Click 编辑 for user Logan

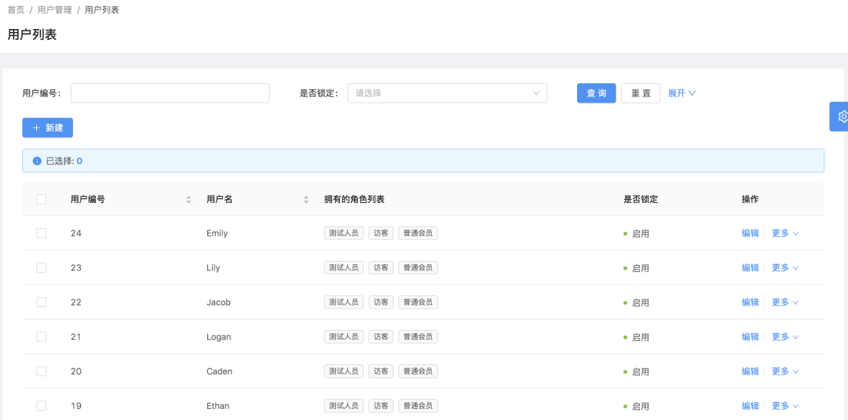click(750, 337)
